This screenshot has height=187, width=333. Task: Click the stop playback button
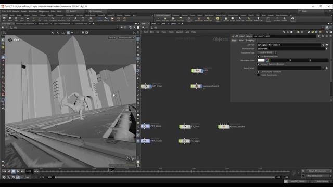14,171
